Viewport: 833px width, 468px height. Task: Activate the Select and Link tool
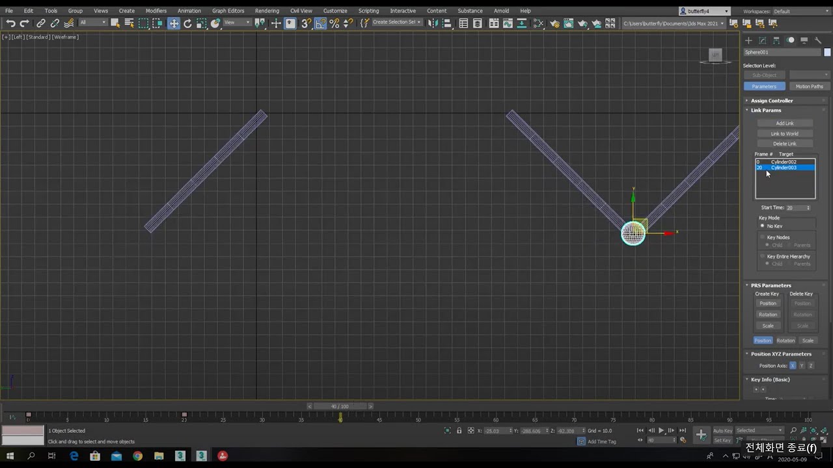point(41,23)
